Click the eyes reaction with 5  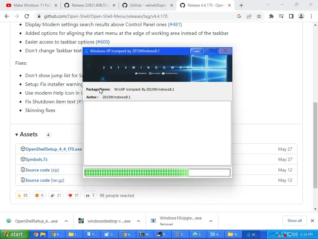click(90, 195)
